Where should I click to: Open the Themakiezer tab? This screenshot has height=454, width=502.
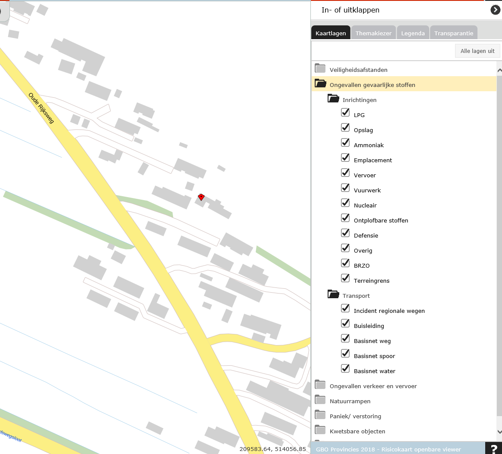click(373, 33)
